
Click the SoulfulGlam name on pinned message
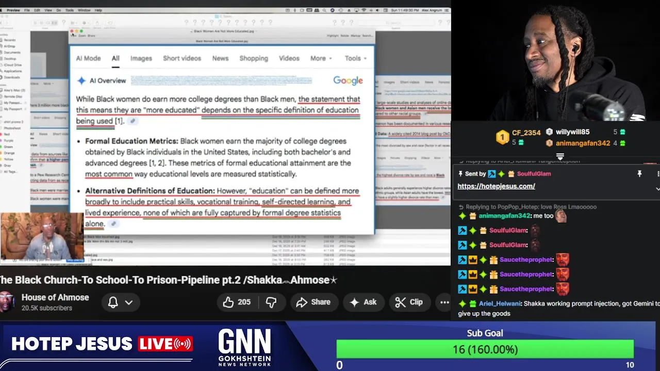point(534,174)
